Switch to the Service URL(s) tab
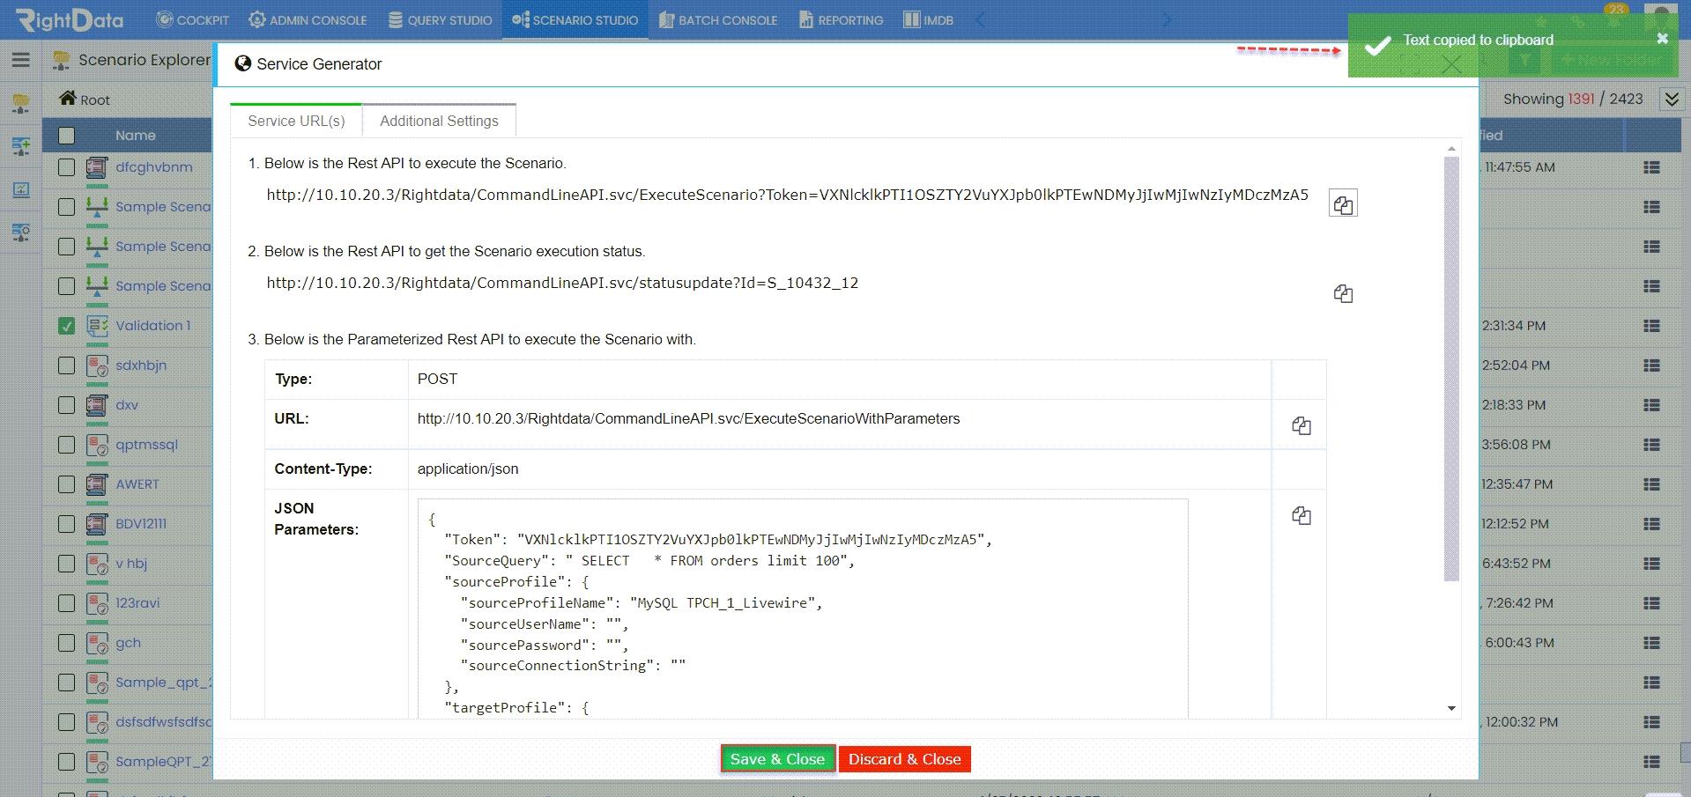Screen dimensions: 1691x797 pos(296,121)
